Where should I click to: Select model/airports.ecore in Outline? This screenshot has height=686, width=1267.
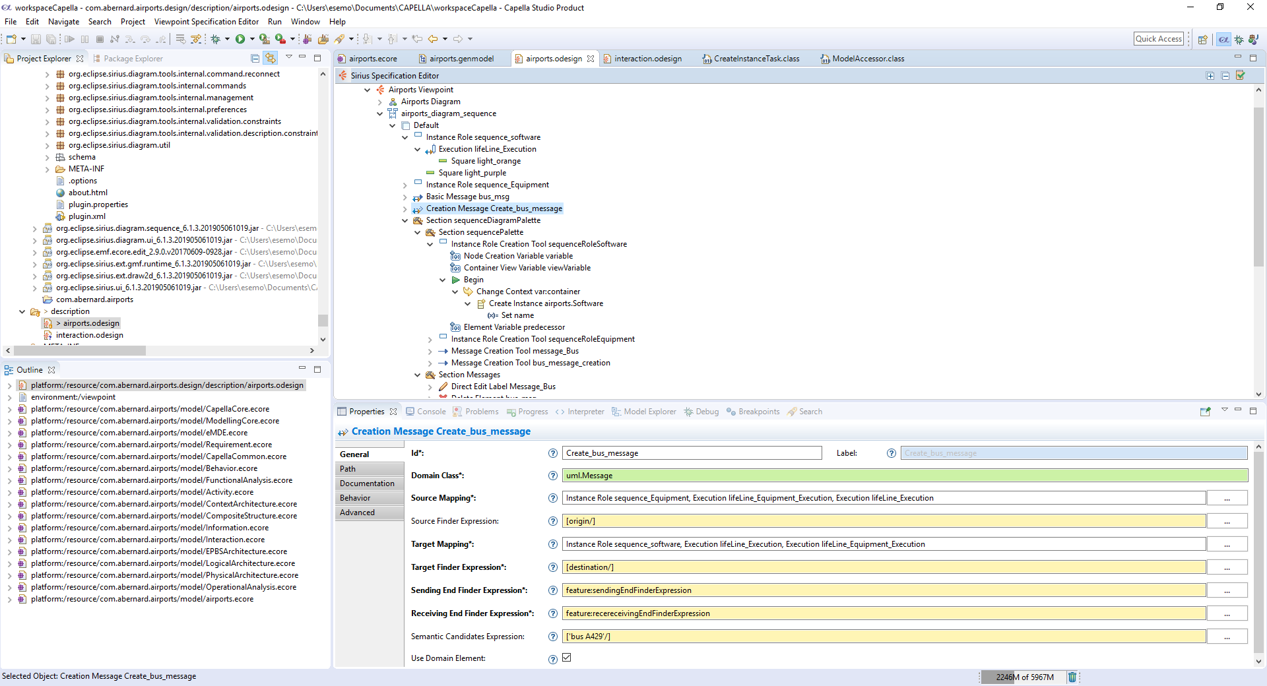142,599
